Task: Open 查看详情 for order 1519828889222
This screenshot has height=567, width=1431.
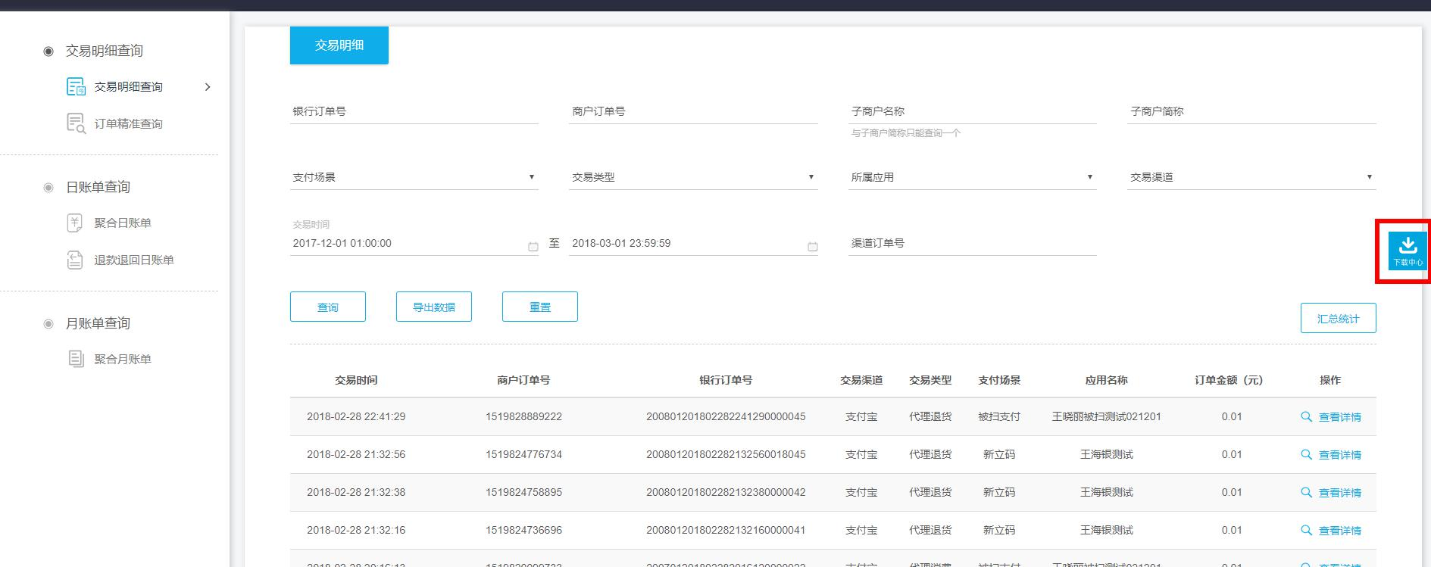Action: pyautogui.click(x=1339, y=417)
